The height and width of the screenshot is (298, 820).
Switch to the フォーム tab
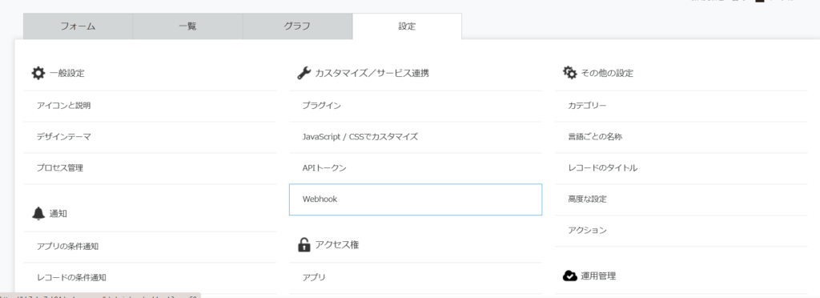coord(78,26)
